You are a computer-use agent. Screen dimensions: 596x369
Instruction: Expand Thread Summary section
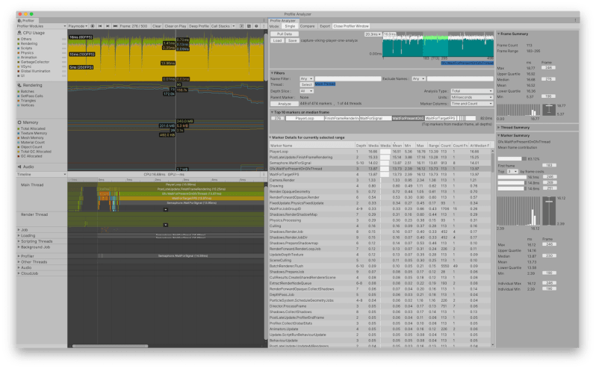[x=499, y=128]
